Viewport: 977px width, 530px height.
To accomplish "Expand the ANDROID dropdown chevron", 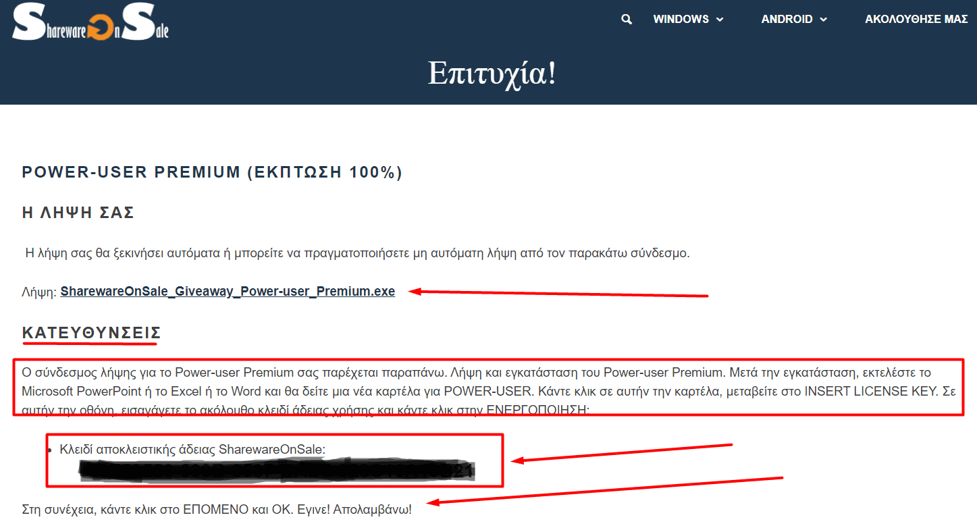I will pos(823,20).
